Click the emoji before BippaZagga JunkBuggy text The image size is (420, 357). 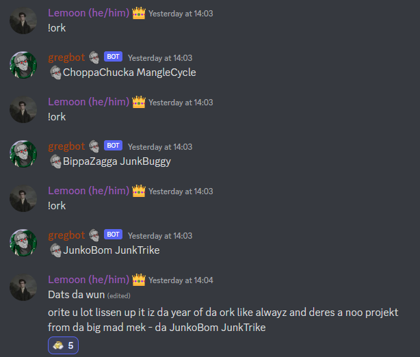coord(55,161)
